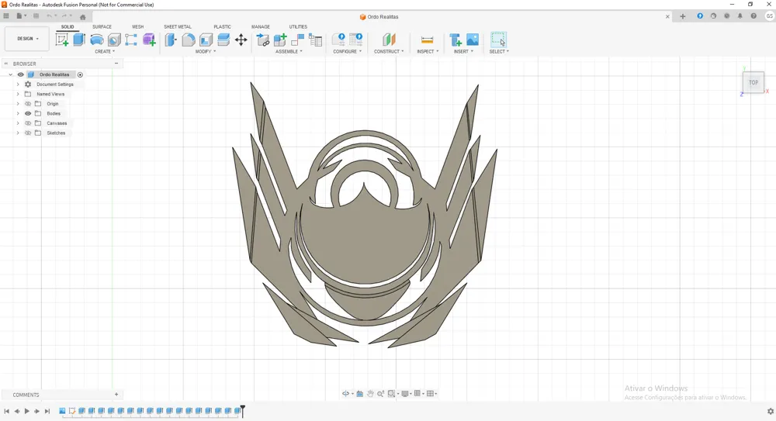
Task: Open the GS user account menu
Action: pyautogui.click(x=770, y=16)
